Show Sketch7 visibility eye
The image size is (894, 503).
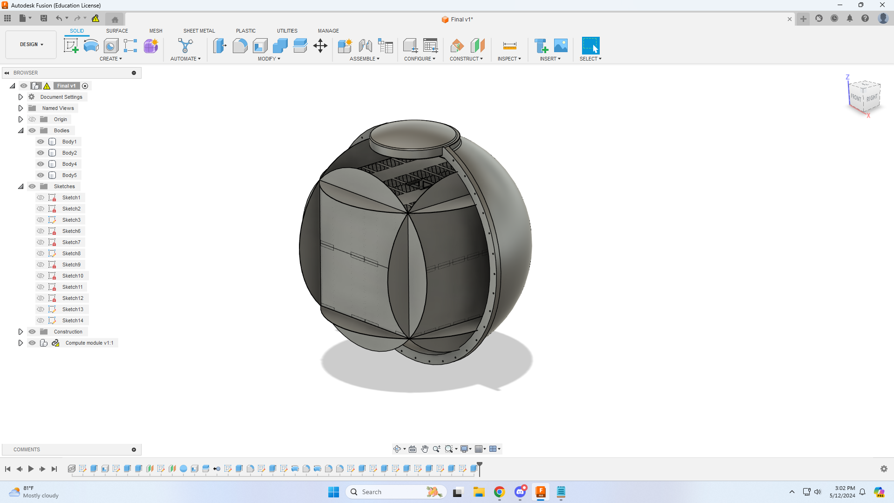41,242
